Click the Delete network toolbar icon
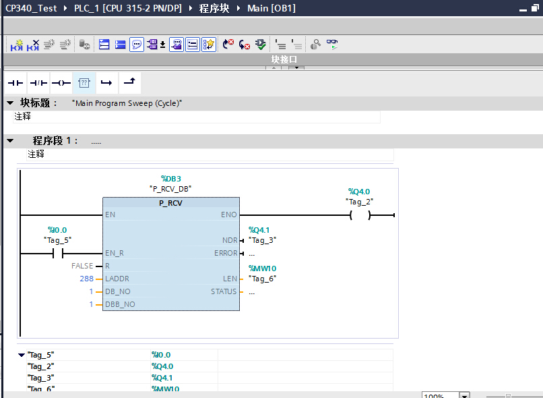 point(33,45)
